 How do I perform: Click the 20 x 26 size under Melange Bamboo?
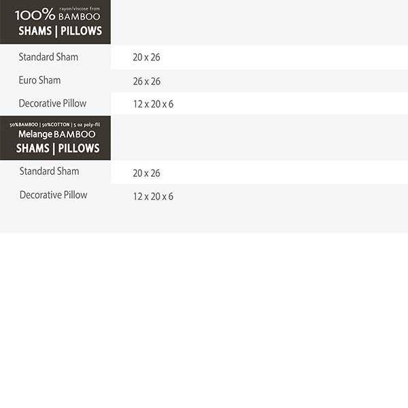click(146, 173)
